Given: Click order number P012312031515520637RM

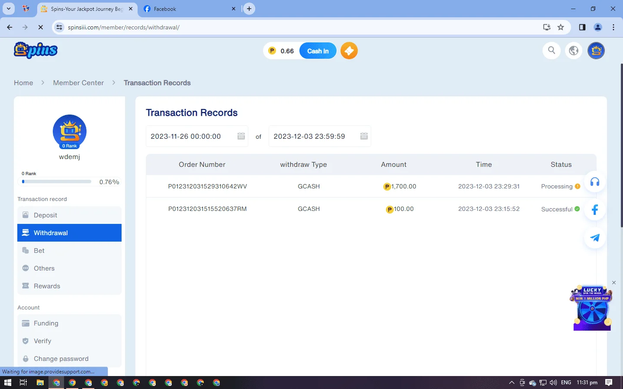Looking at the screenshot, I should click(208, 209).
